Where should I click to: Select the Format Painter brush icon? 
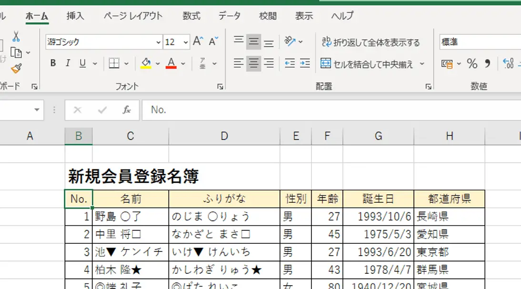click(15, 69)
